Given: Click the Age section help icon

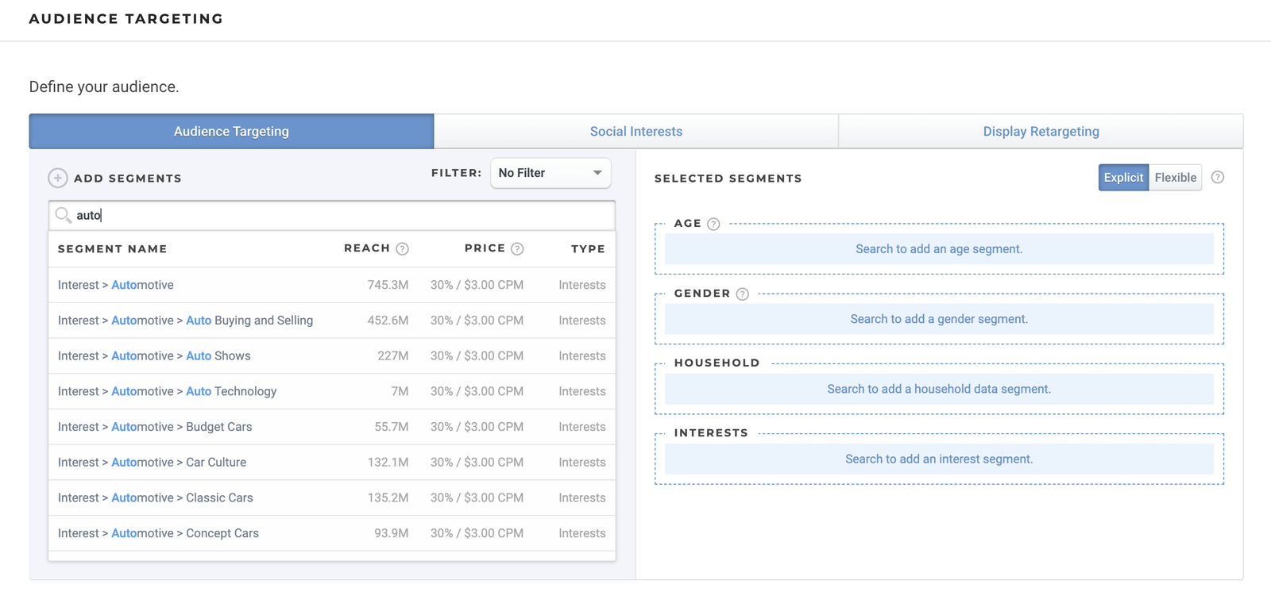Looking at the screenshot, I should tap(713, 224).
